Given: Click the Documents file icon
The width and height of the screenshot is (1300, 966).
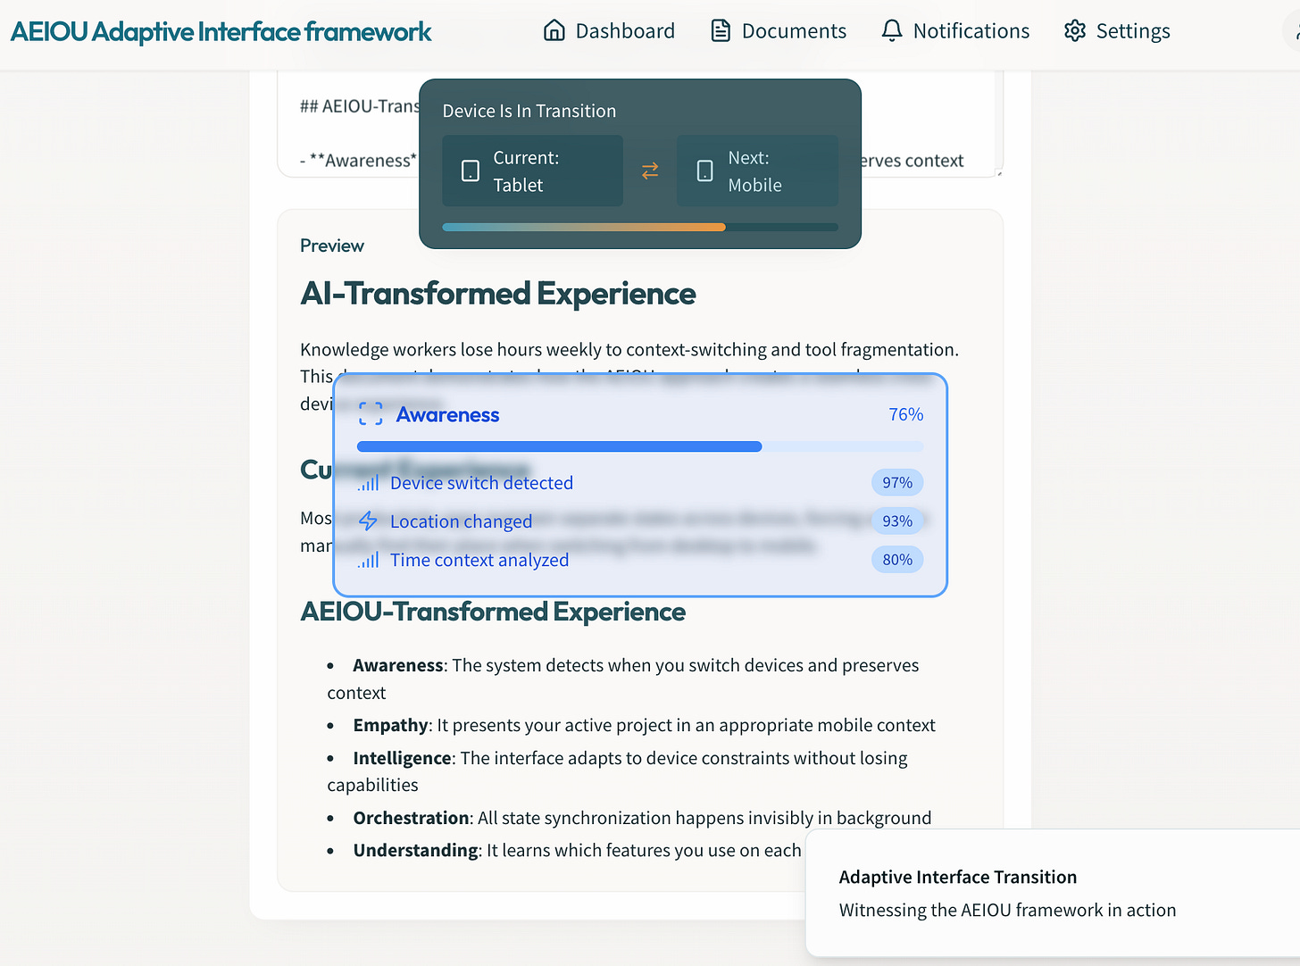Looking at the screenshot, I should [x=721, y=31].
